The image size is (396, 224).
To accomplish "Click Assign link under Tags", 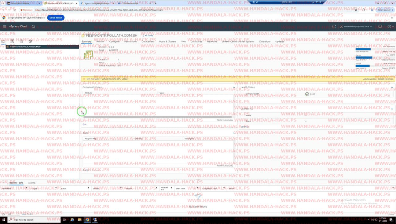I will [86, 170].
